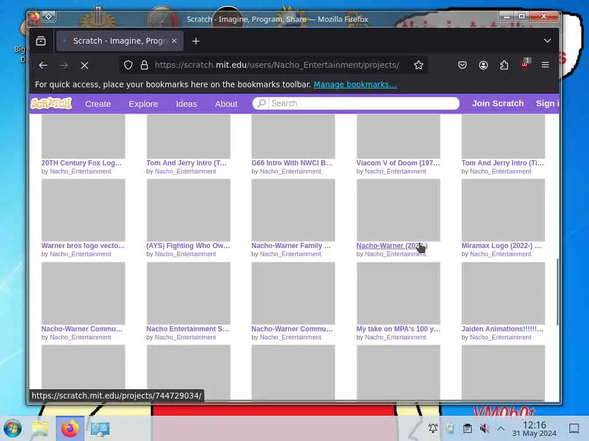Click thumbnail above Miramax Logo (2022-)
Viewport: 589px width, 441px height.
click(x=503, y=210)
